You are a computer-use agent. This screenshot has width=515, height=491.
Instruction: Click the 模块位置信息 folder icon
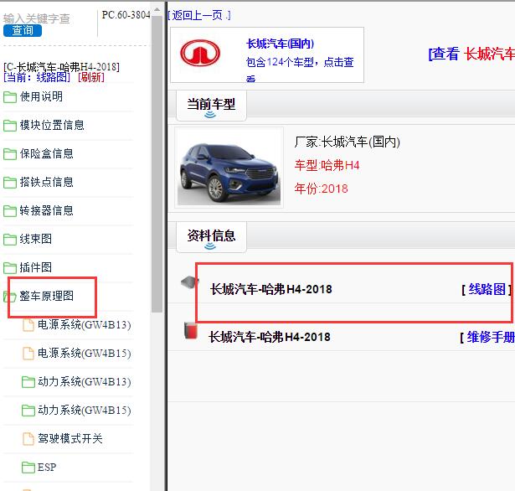coord(10,126)
